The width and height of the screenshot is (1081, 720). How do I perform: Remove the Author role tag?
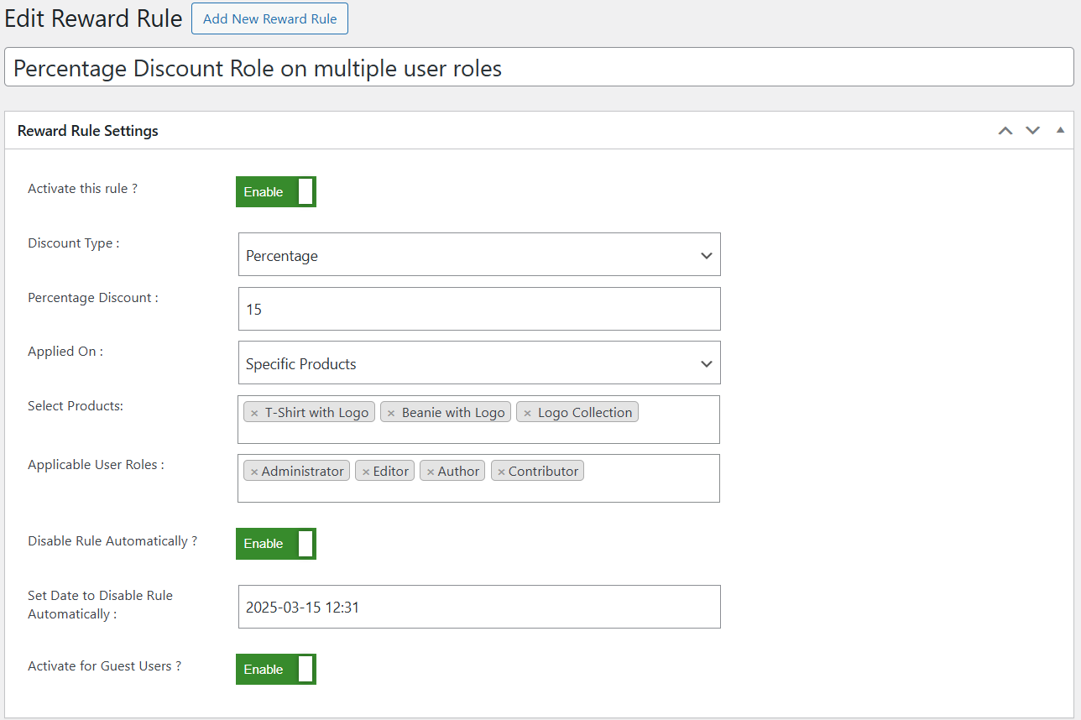431,470
